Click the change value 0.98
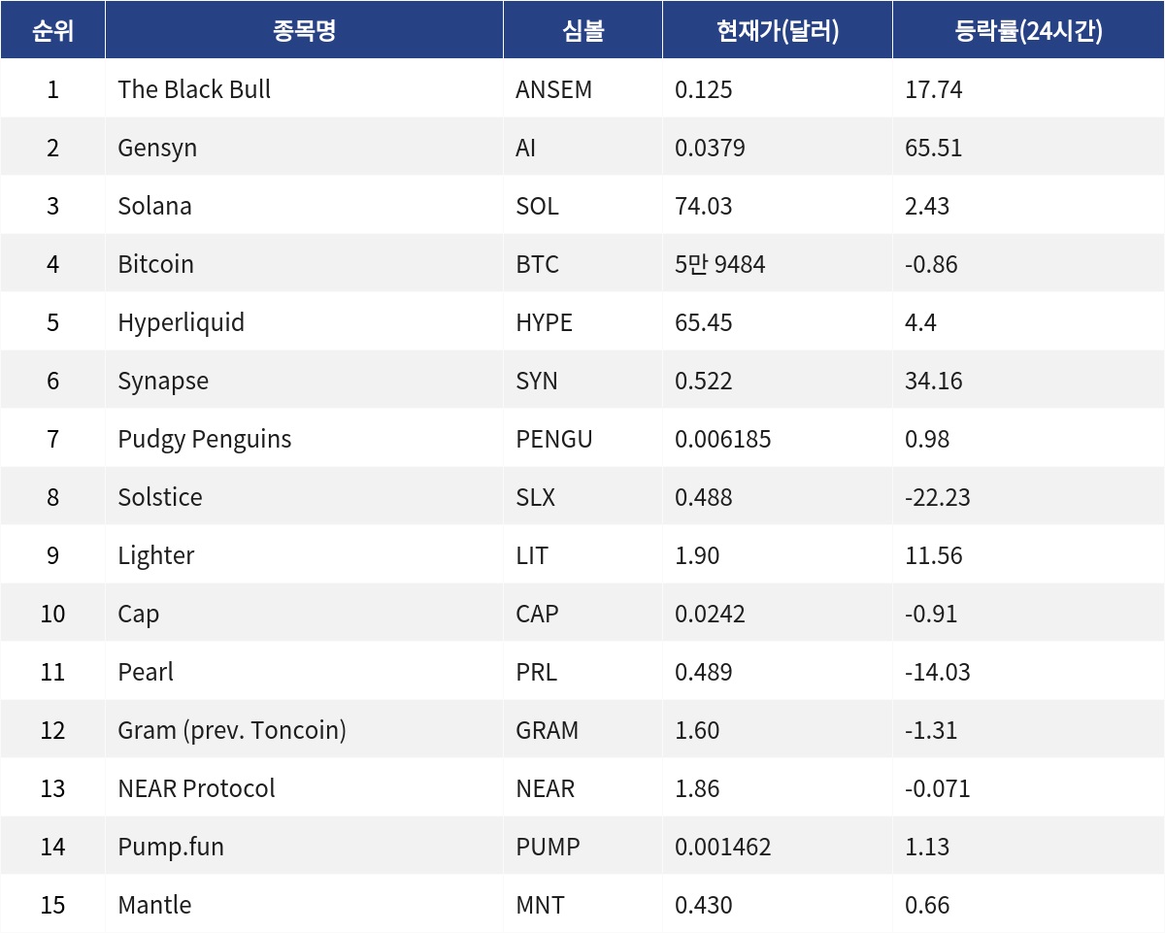Viewport: 1165px width, 933px height. point(927,439)
